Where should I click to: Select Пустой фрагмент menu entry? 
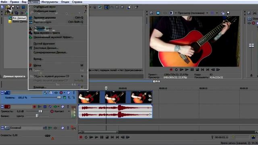point(58,44)
